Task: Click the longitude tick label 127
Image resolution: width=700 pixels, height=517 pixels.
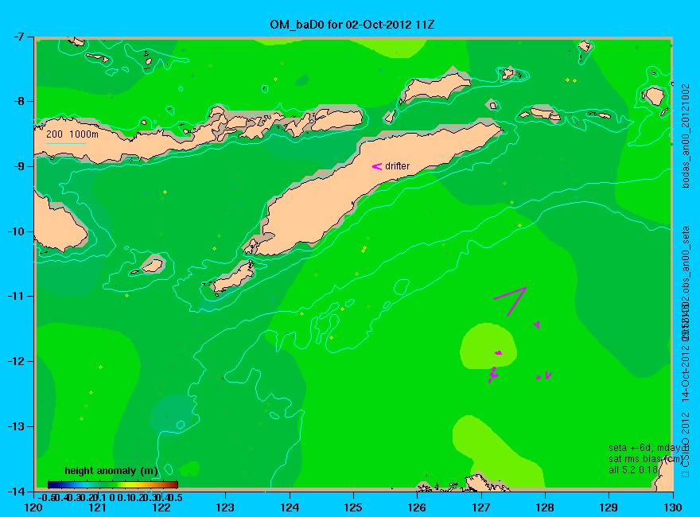Action: point(481,507)
